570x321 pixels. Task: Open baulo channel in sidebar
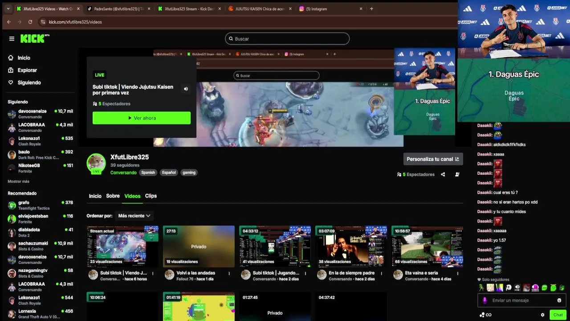coord(40,155)
